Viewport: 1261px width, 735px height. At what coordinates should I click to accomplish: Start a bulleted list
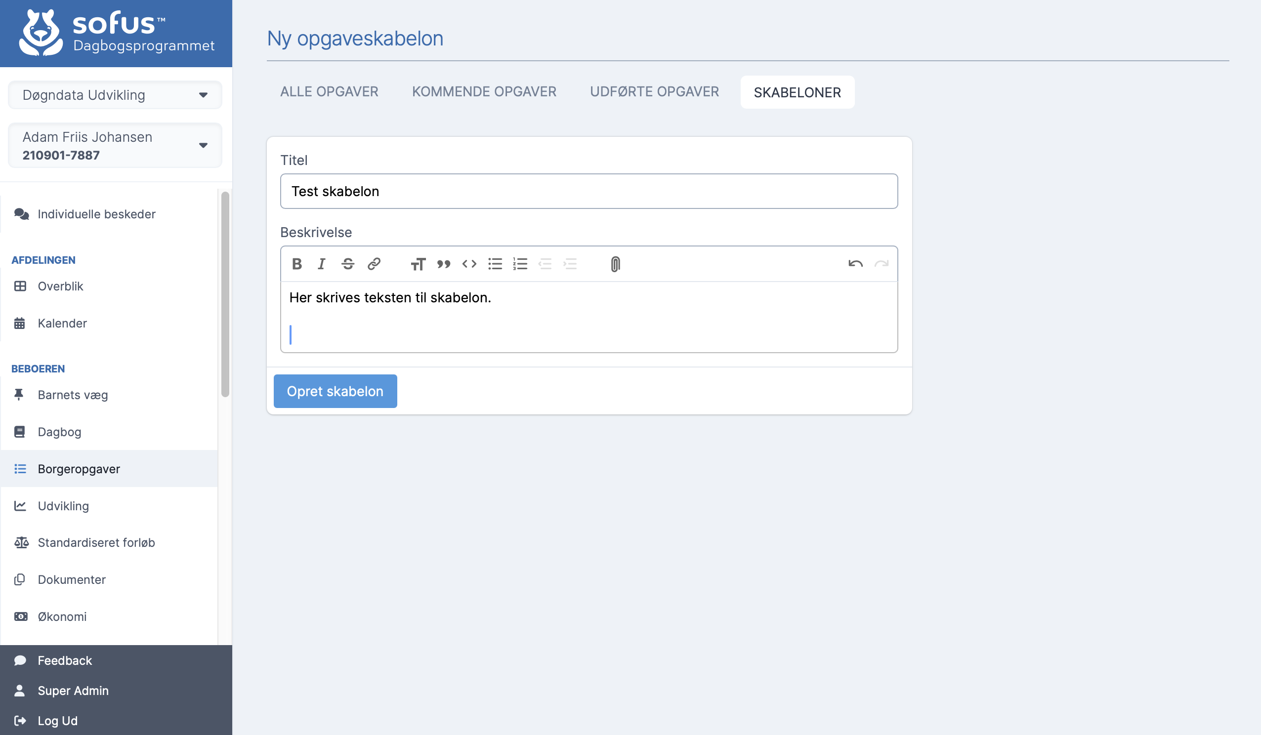click(495, 264)
